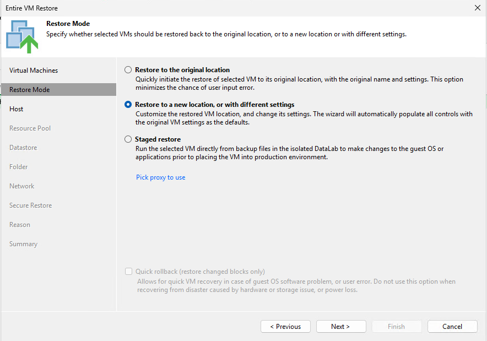Enable Quick rollback checkbox
This screenshot has height=341, width=487.
(128, 271)
